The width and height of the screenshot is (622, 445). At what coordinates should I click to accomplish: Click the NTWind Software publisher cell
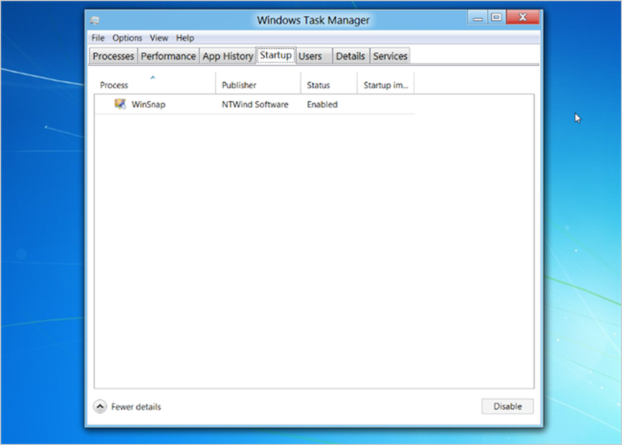(254, 104)
